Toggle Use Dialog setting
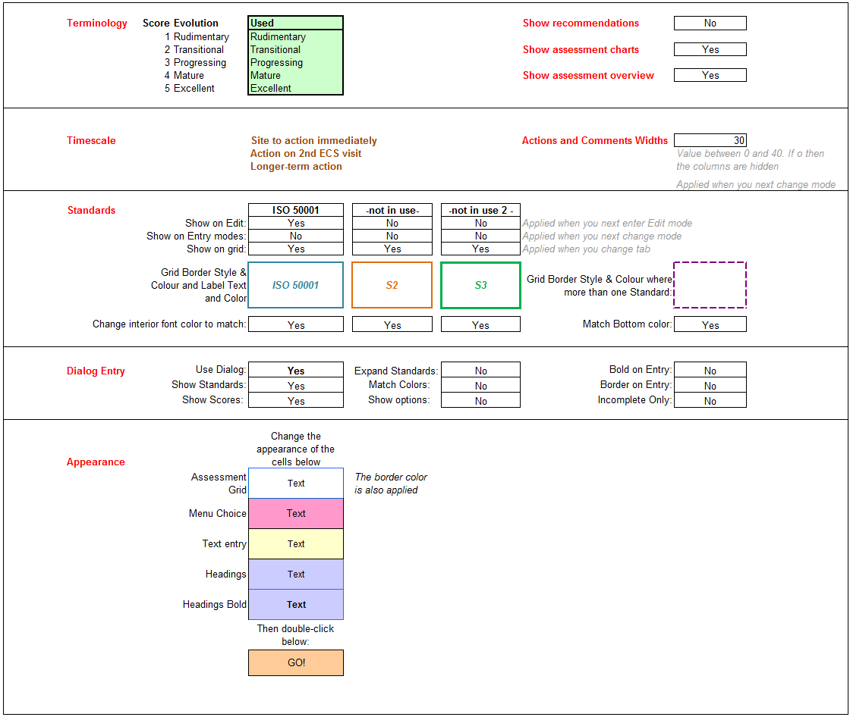Image resolution: width=850 pixels, height=717 pixels. coord(295,370)
